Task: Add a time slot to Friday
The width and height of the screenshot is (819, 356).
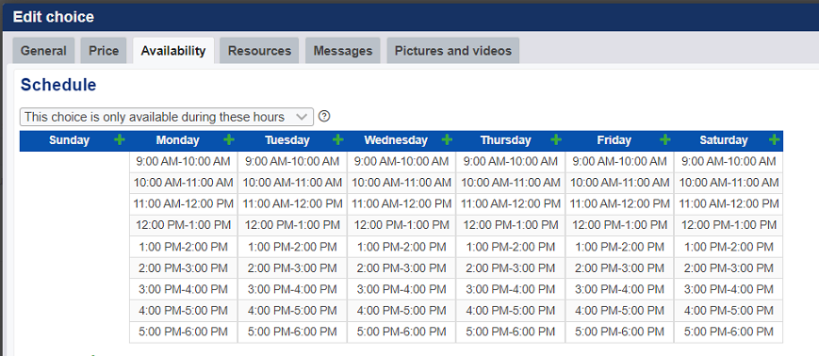Action: [x=665, y=140]
